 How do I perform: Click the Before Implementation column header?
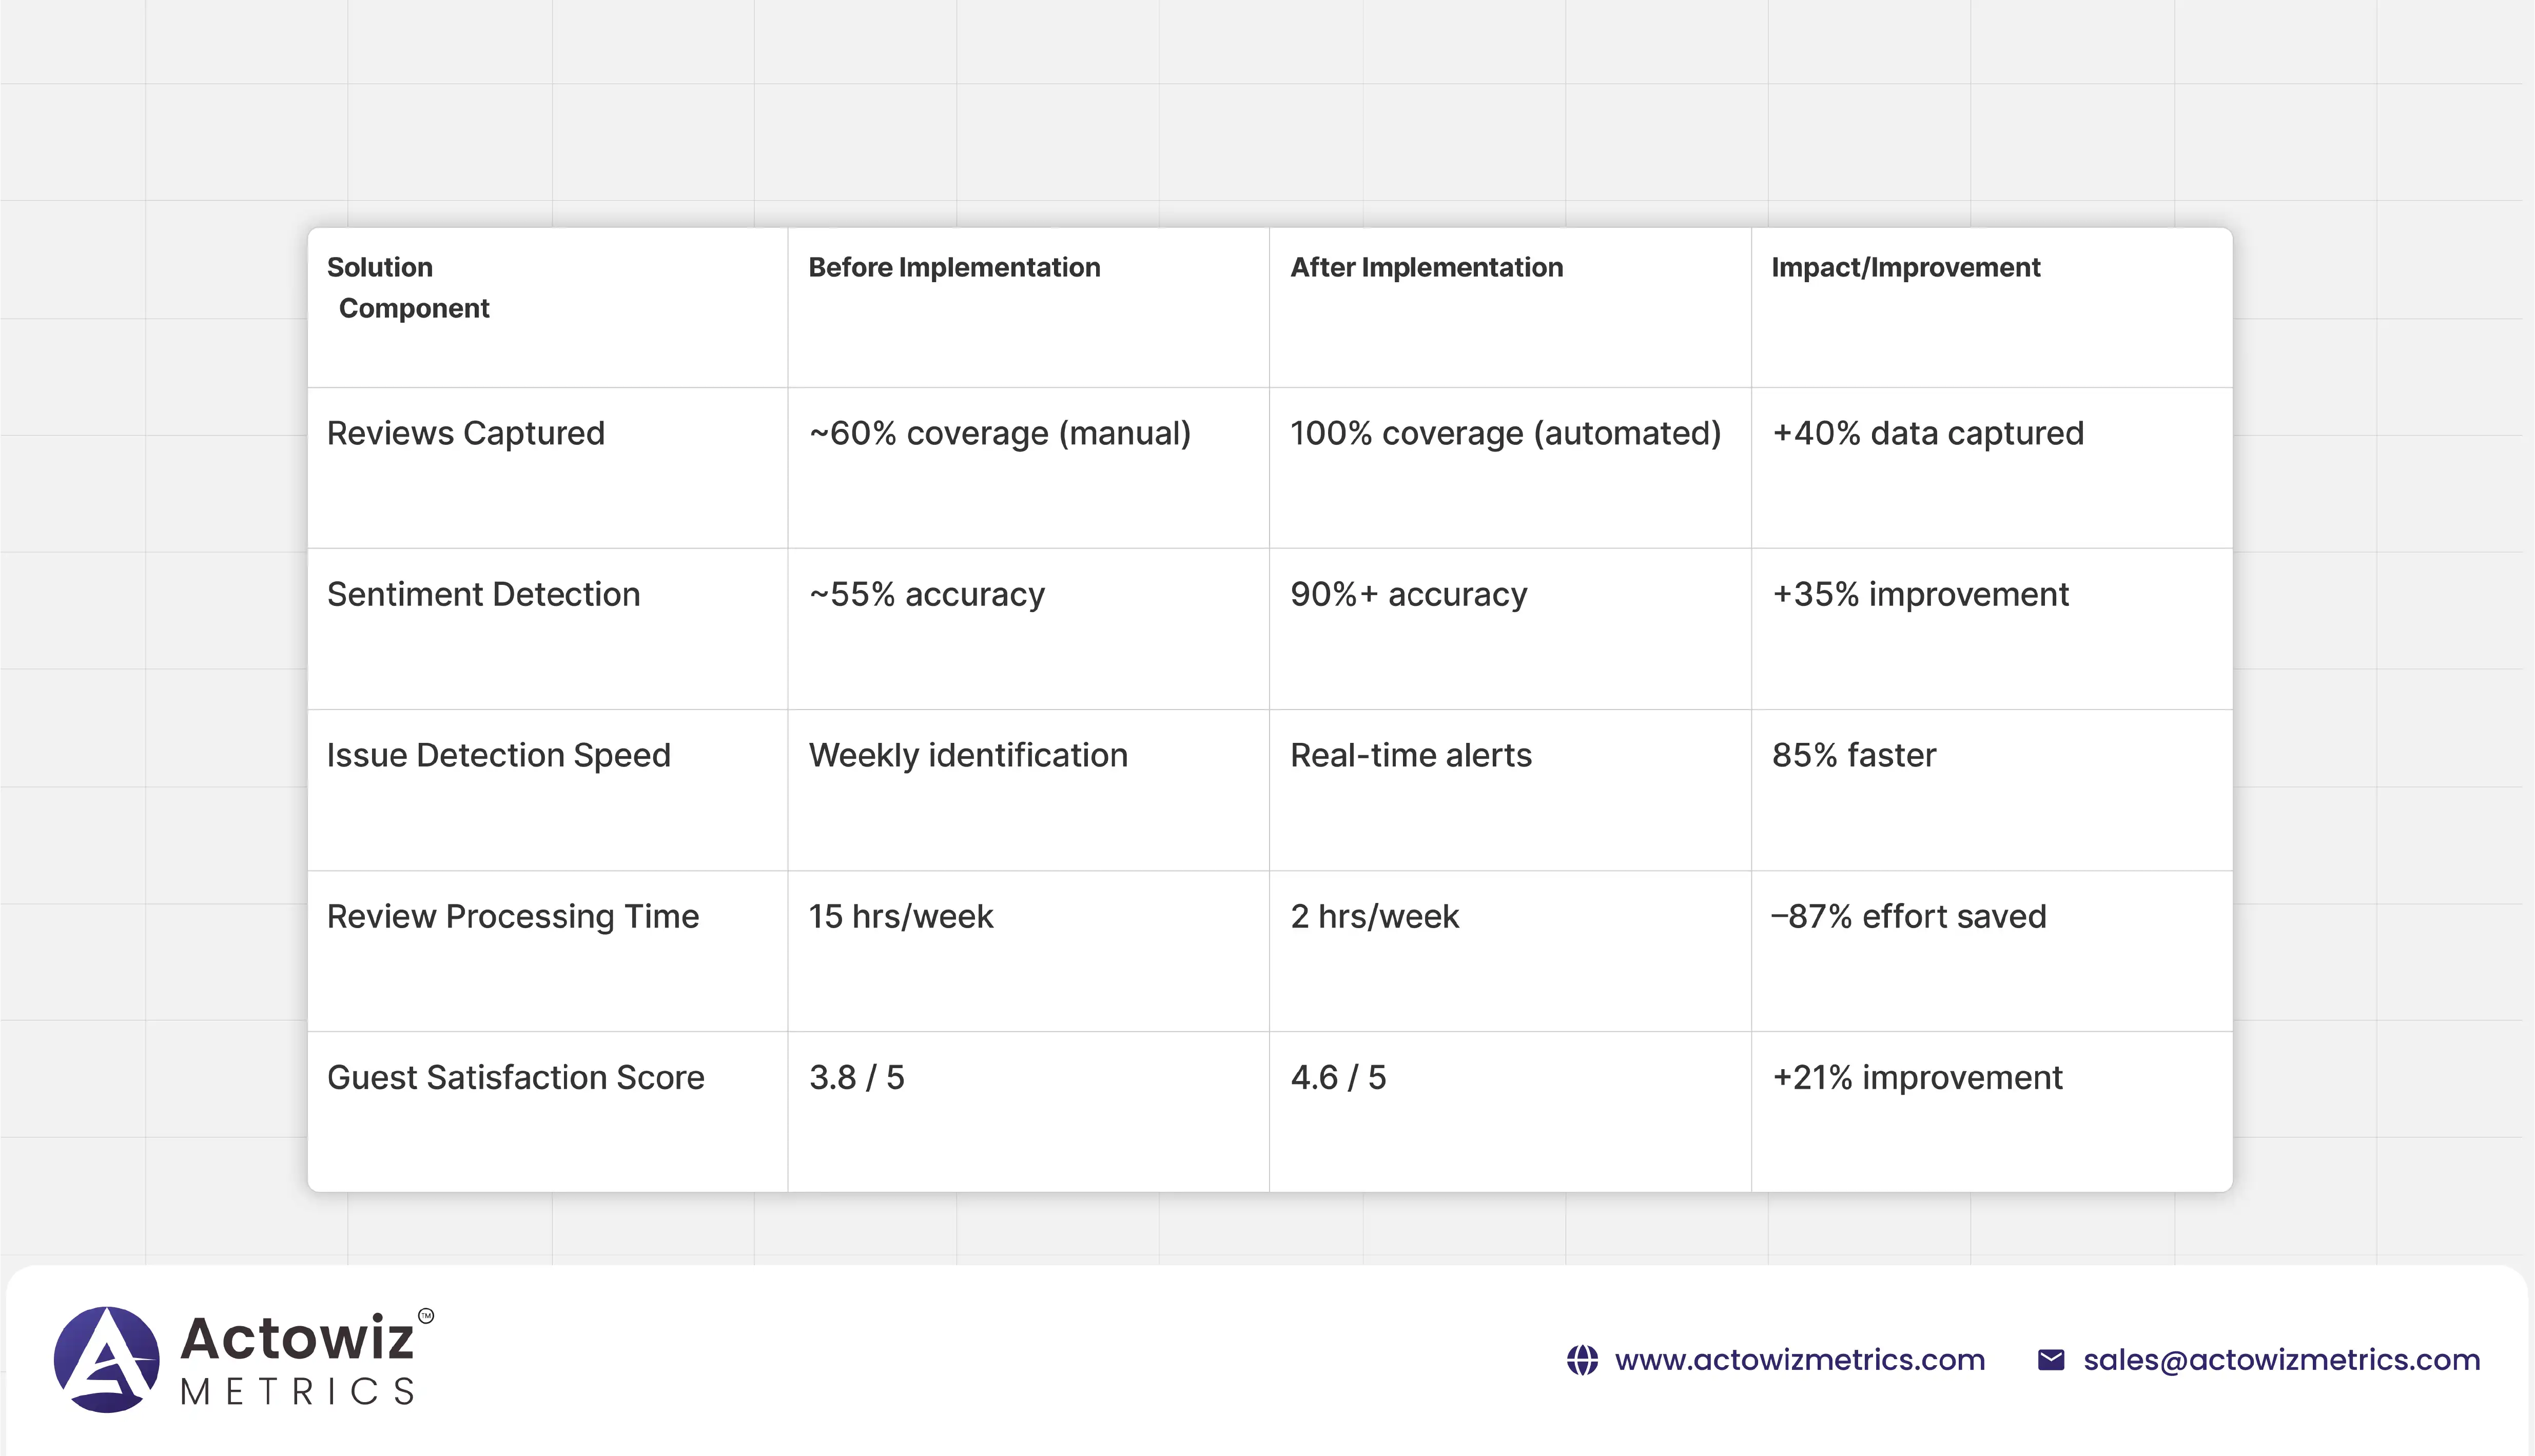(954, 268)
